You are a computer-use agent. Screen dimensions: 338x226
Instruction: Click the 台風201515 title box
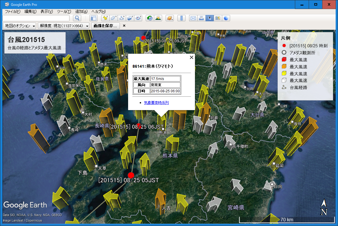(x=35, y=43)
